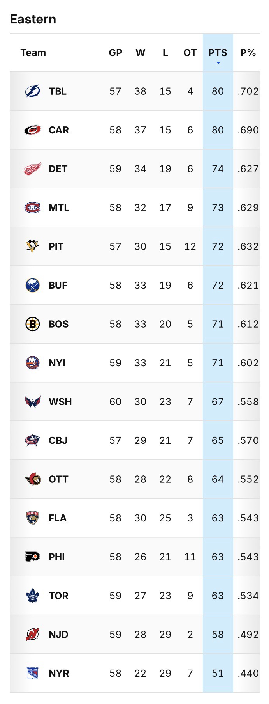Click the Pittsburgh Penguins logo

33,246
